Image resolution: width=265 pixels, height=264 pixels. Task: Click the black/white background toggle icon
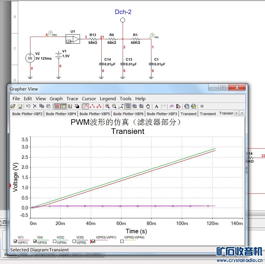click(x=77, y=106)
